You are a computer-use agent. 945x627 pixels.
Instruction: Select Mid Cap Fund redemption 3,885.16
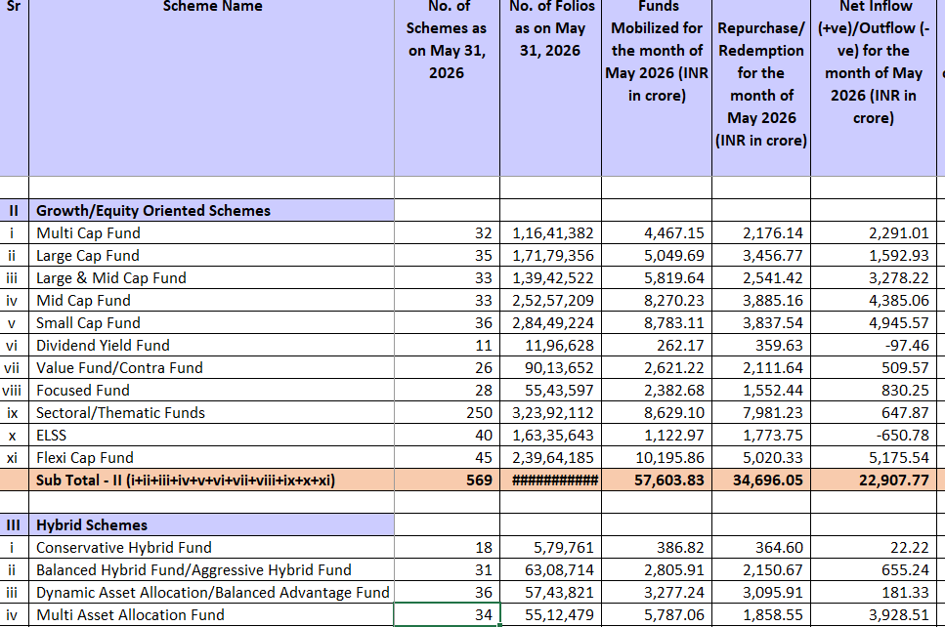761,301
